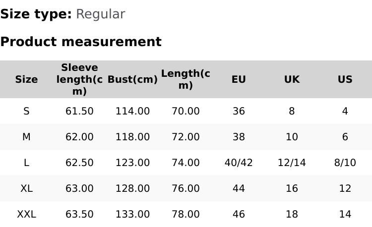This screenshot has height=227, width=372.
Task: Select the US column header
Action: click(x=345, y=79)
